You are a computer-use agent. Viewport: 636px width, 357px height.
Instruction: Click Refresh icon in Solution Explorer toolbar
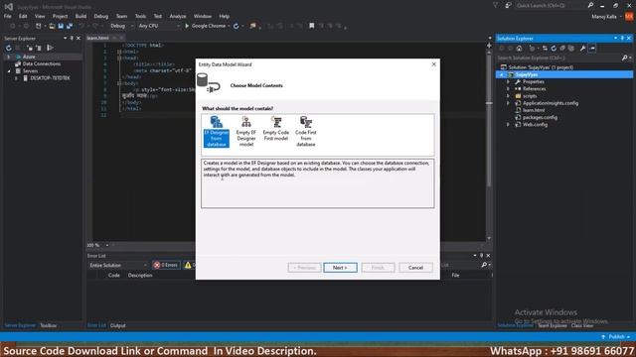pyautogui.click(x=554, y=49)
